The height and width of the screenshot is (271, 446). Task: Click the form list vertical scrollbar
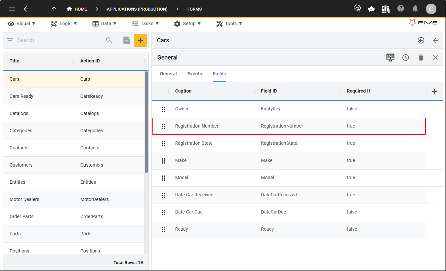146,122
